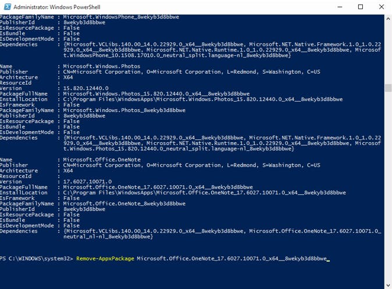Click version 17.6027.10071.0
Screen dimensions: 392x289
click(x=87, y=182)
